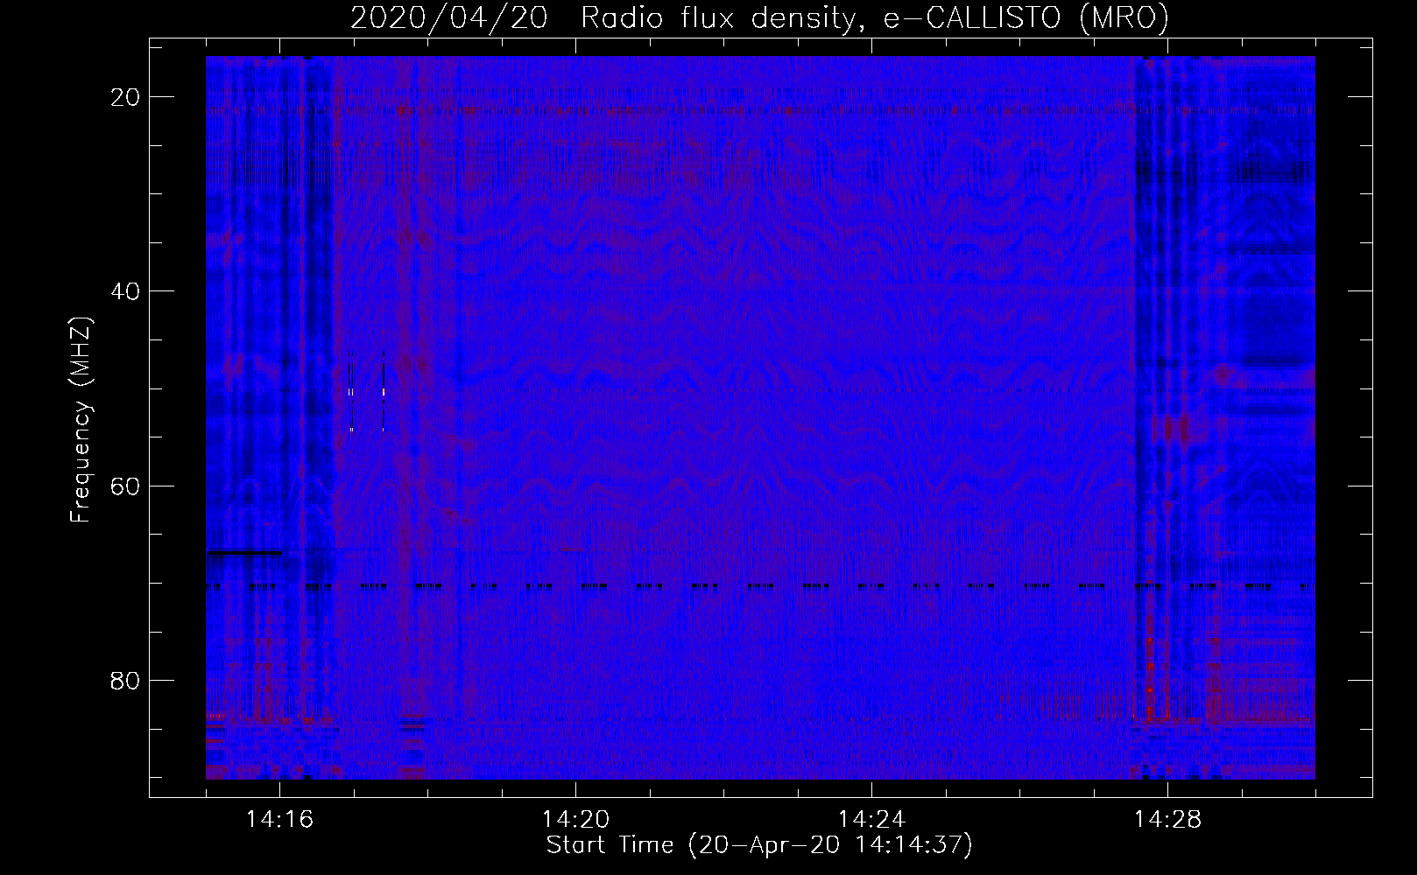Click the yellow-white spike near 14:17
The height and width of the screenshot is (875, 1417).
350,393
